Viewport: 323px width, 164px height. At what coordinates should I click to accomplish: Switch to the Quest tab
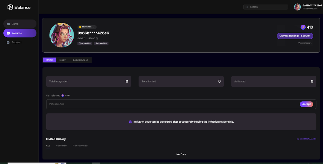tap(63, 60)
